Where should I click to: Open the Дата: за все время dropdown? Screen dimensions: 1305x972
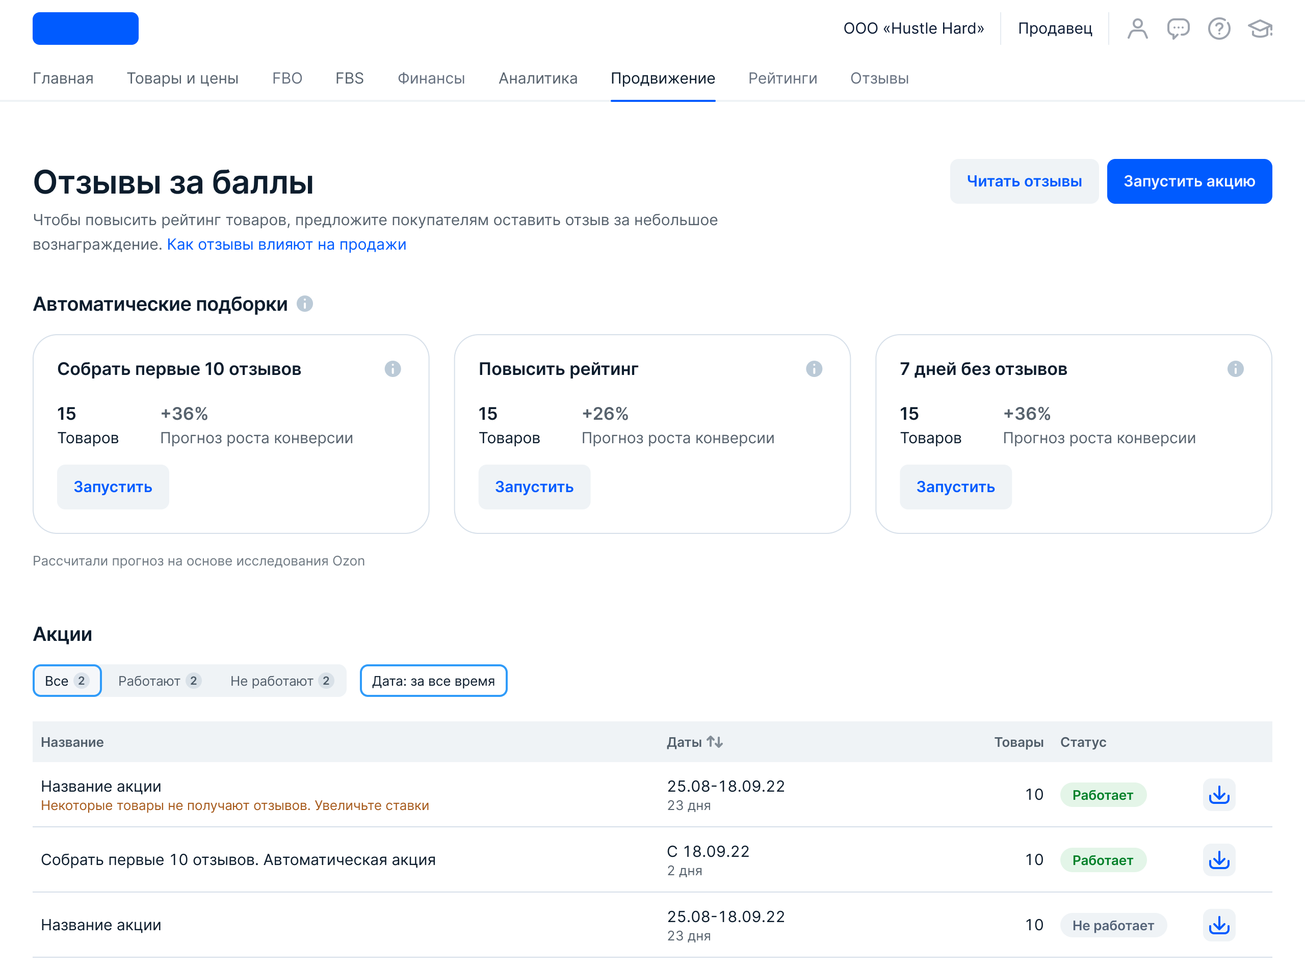433,681
